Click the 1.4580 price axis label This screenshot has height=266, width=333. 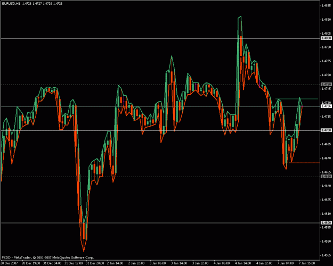326,241
